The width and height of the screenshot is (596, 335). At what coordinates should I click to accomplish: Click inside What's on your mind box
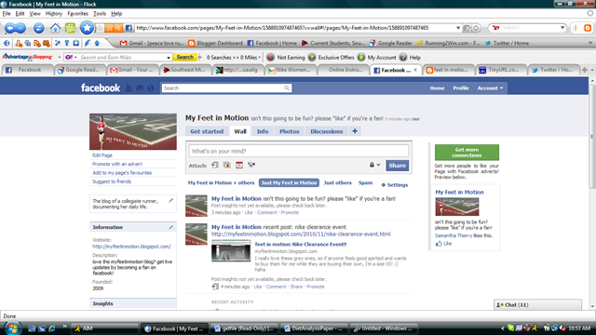pyautogui.click(x=298, y=151)
